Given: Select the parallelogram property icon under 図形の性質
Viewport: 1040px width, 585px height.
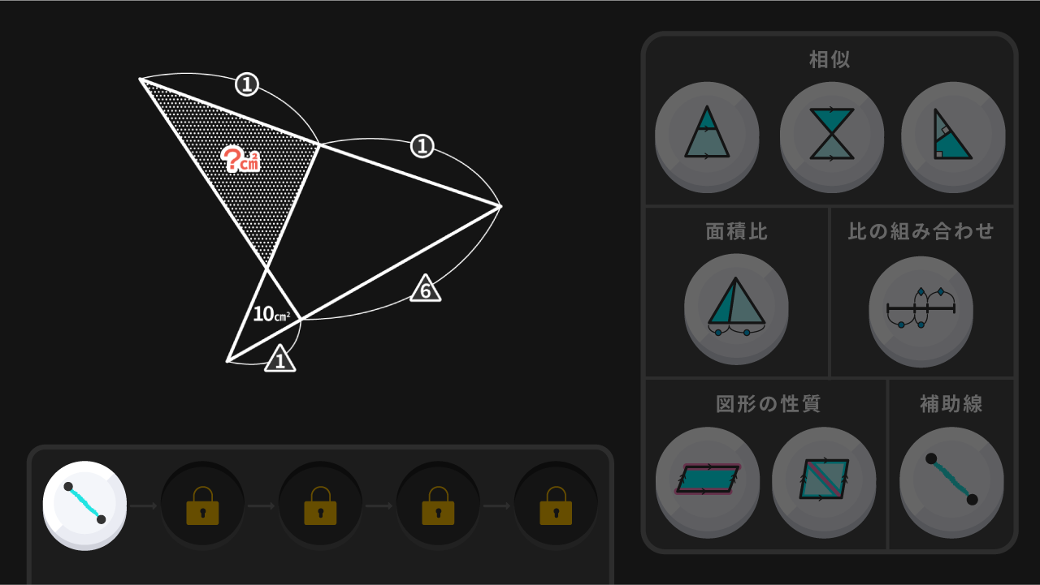Looking at the screenshot, I should [708, 480].
